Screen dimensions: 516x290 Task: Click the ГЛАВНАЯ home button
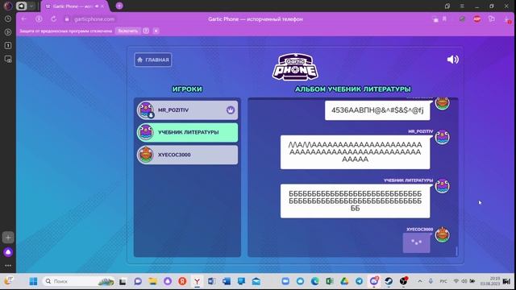(x=152, y=60)
